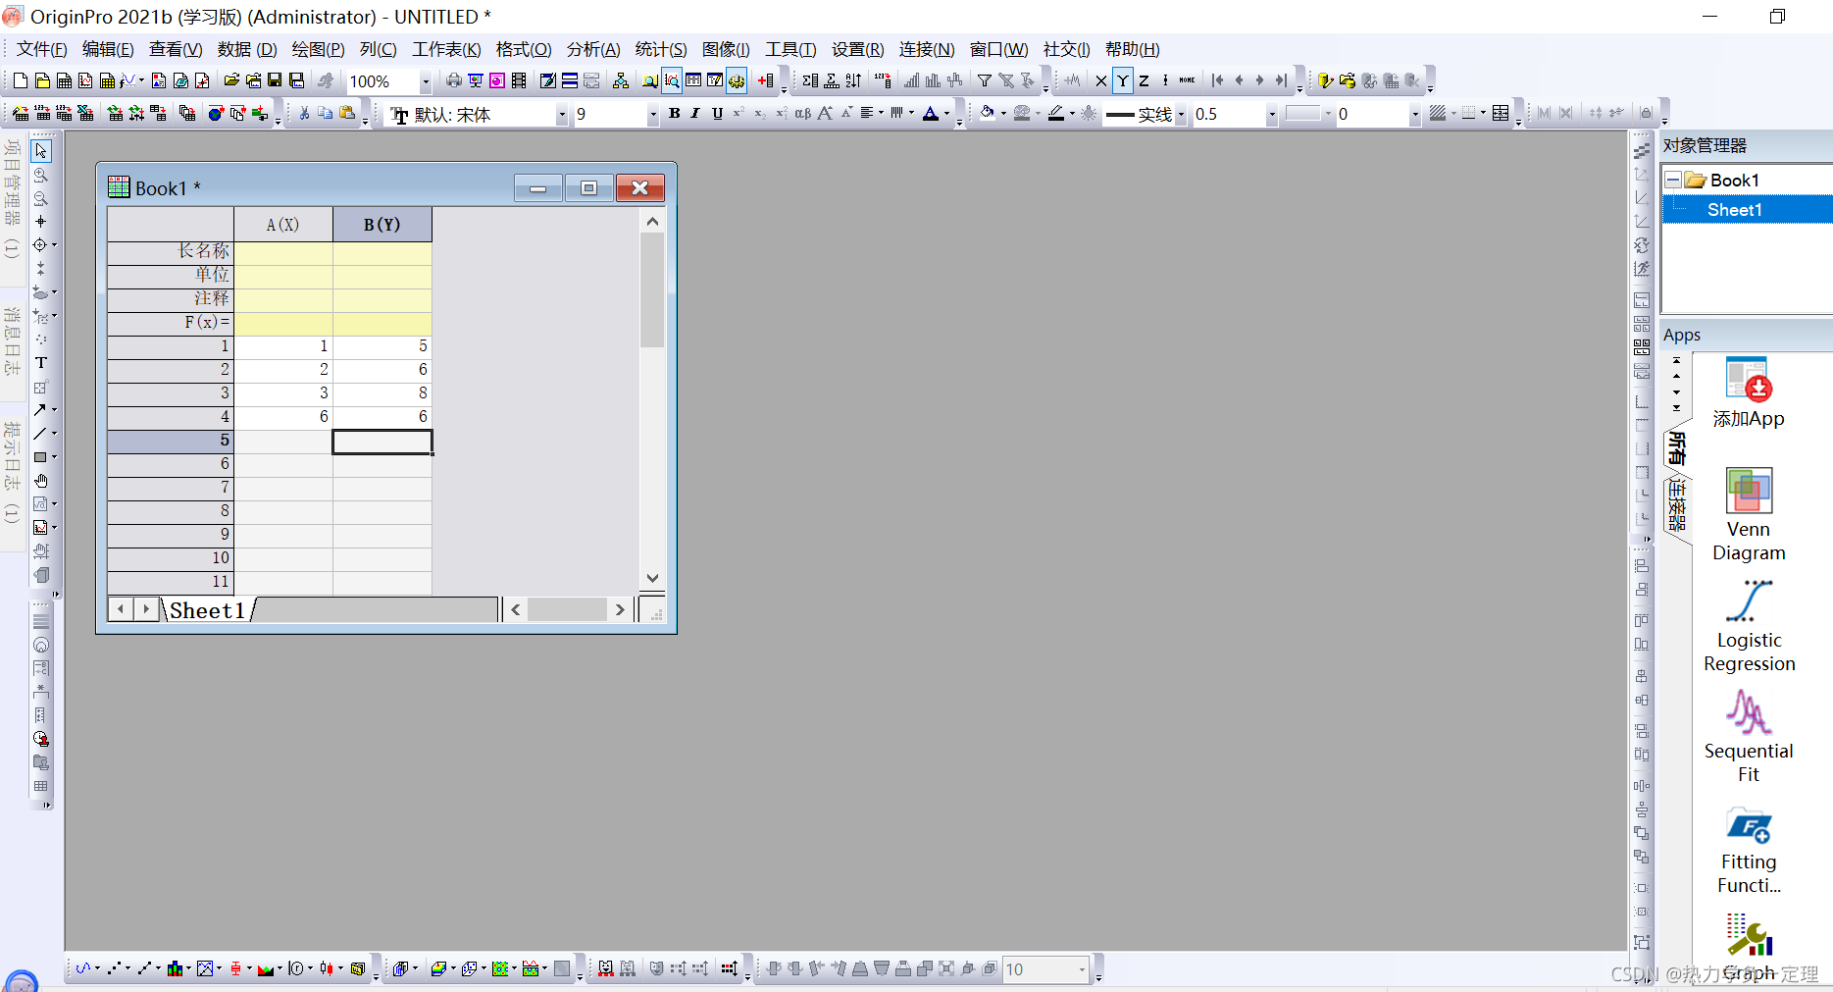Toggle underline formatting
The height and width of the screenshot is (992, 1833).
(x=717, y=114)
